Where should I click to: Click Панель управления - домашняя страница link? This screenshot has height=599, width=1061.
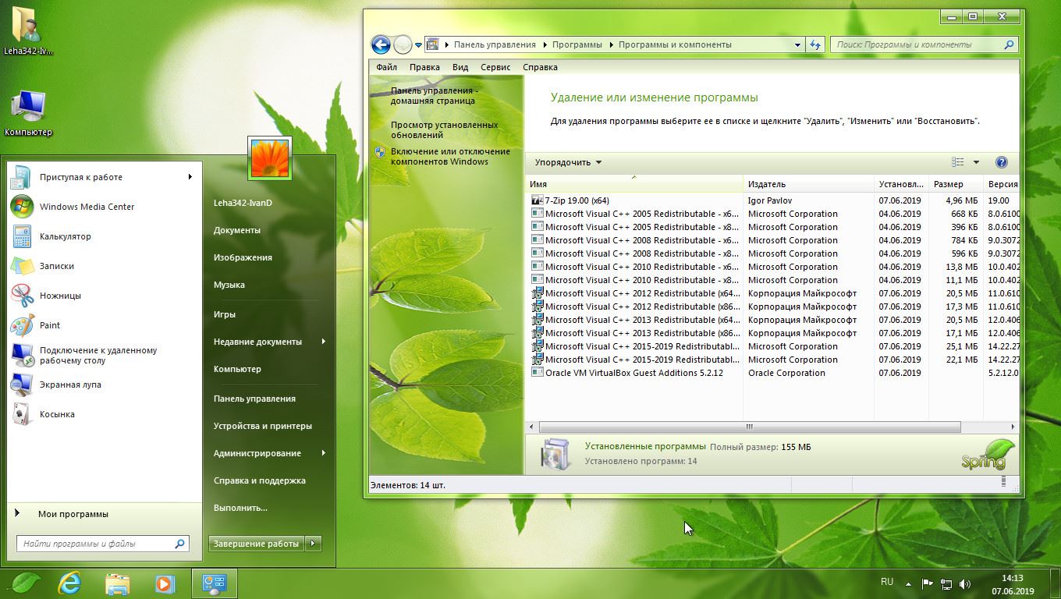coord(434,95)
